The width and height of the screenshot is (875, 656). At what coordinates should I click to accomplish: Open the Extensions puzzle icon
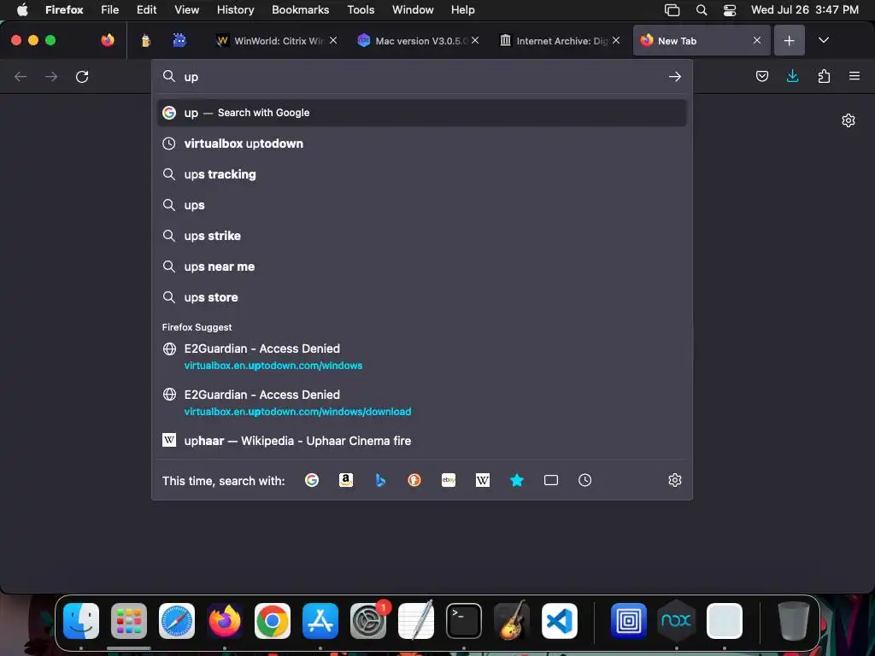(824, 76)
